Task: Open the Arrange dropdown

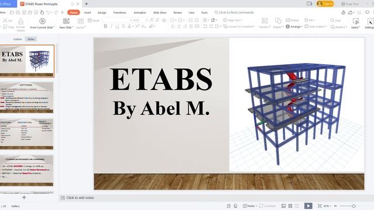Action: [x=294, y=26]
